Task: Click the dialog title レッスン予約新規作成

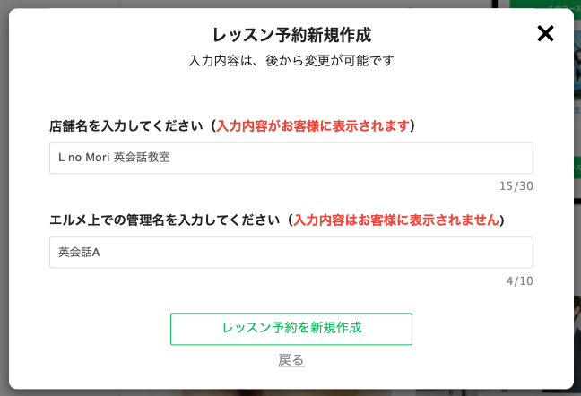Action: [x=291, y=35]
